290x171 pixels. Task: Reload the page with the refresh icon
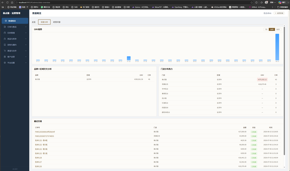(7, 3)
